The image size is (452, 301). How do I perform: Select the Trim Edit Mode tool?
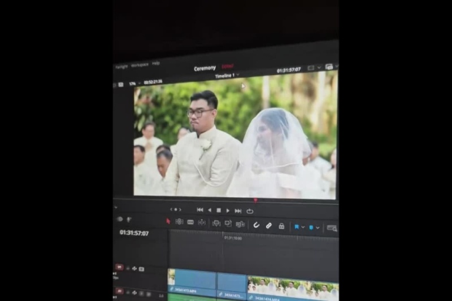(x=179, y=221)
